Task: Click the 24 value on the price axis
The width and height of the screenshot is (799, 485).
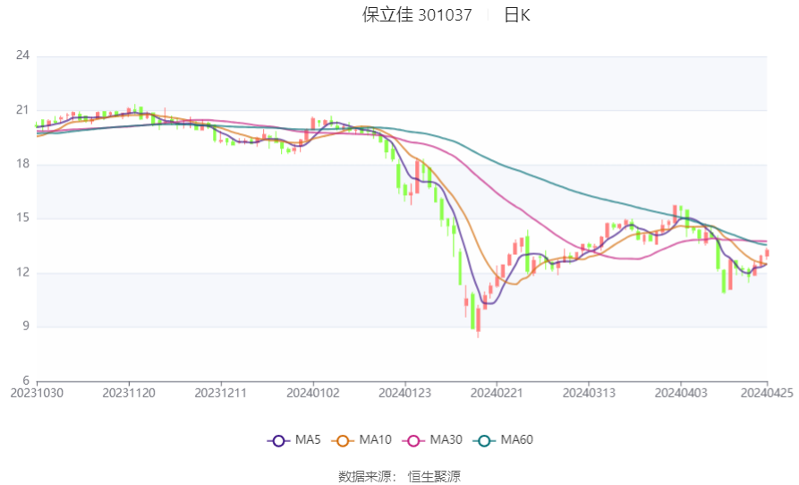Action: point(23,55)
